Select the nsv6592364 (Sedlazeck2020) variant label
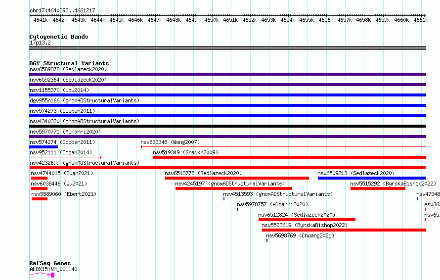This screenshot has height=280, width=440. click(x=68, y=80)
